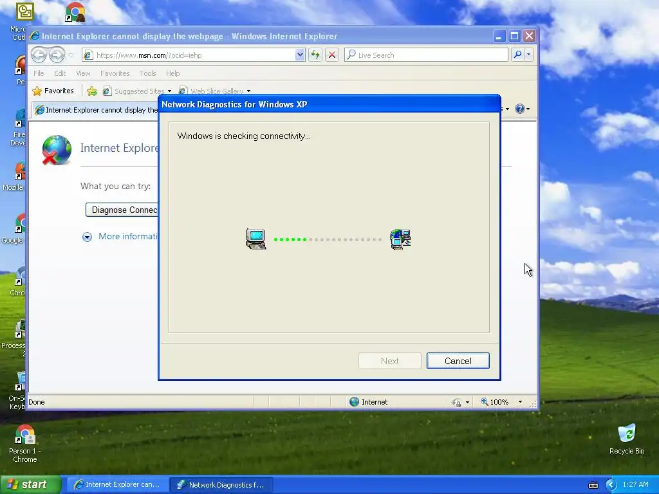The height and width of the screenshot is (494, 659).
Task: Switch to Network Diagnostics taskbar button
Action: click(221, 485)
